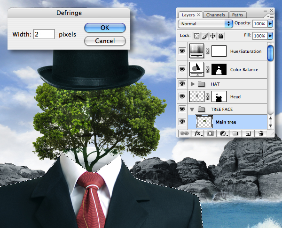Select the Color Balance adjustment thumbnail
Image resolution: width=282 pixels, height=228 pixels.
(196, 69)
